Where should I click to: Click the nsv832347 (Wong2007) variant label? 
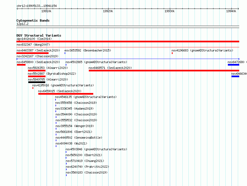pyautogui.click(x=33, y=45)
